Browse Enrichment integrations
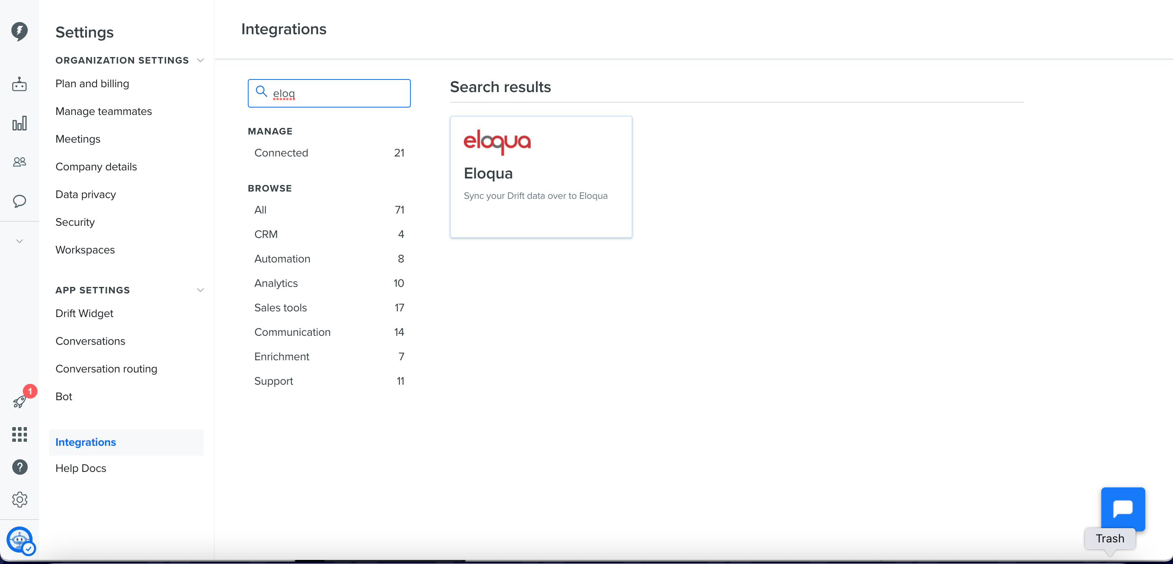 coord(329,357)
